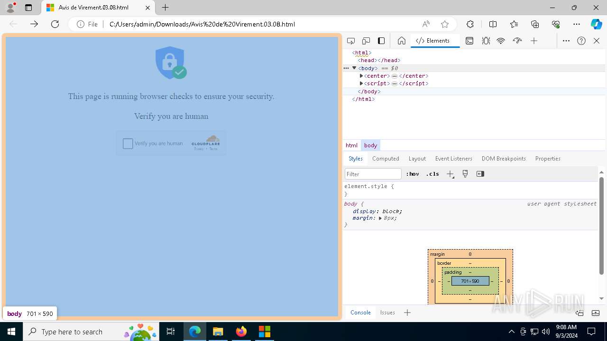Viewport: 607px width, 341px height.
Task: Click the New style rule plus icon
Action: click(450, 174)
